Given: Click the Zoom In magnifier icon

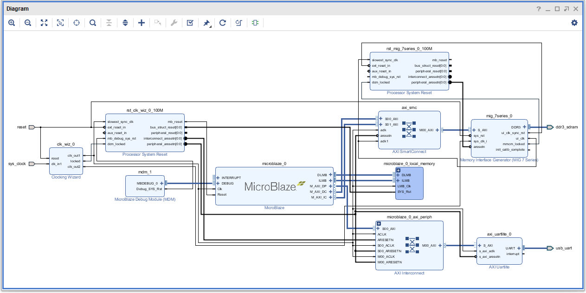Looking at the screenshot, I should click(x=12, y=23).
